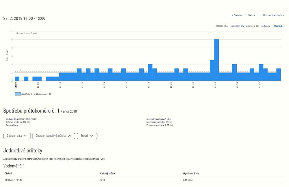289x187 pixels.
Task: Click the Období column header
Action: coord(8,173)
